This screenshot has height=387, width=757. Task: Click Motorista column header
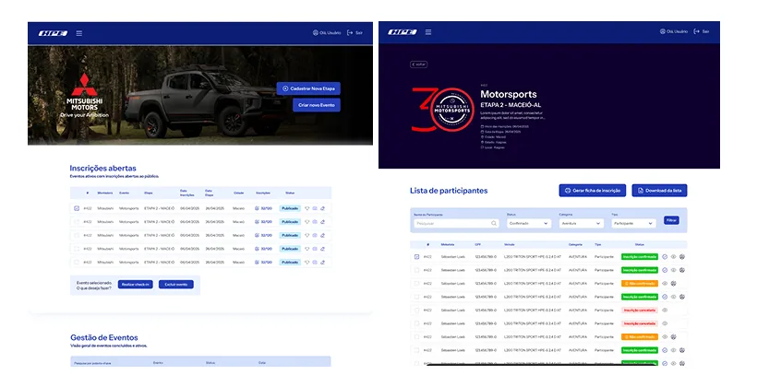(x=448, y=245)
